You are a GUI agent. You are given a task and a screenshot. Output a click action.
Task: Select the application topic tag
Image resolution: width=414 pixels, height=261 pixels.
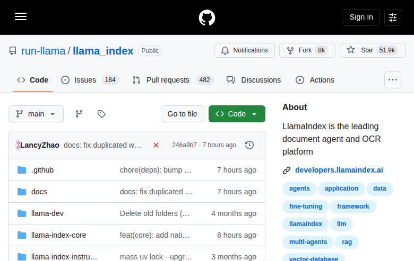pos(341,188)
